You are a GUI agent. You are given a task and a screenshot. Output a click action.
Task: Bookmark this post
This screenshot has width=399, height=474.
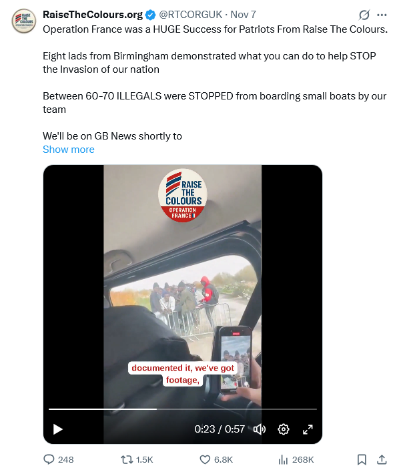pyautogui.click(x=362, y=459)
